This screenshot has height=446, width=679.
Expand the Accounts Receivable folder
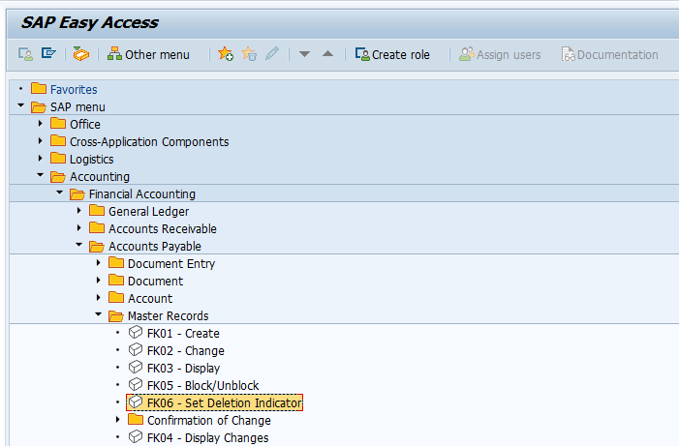tap(79, 228)
